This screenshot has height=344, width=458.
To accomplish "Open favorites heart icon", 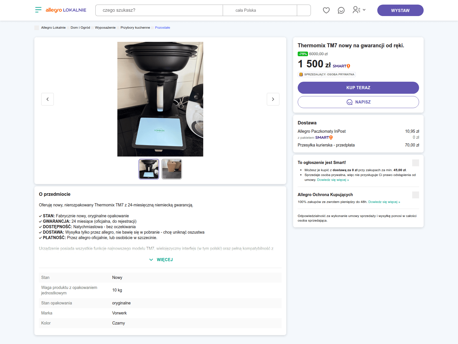I will point(326,10).
